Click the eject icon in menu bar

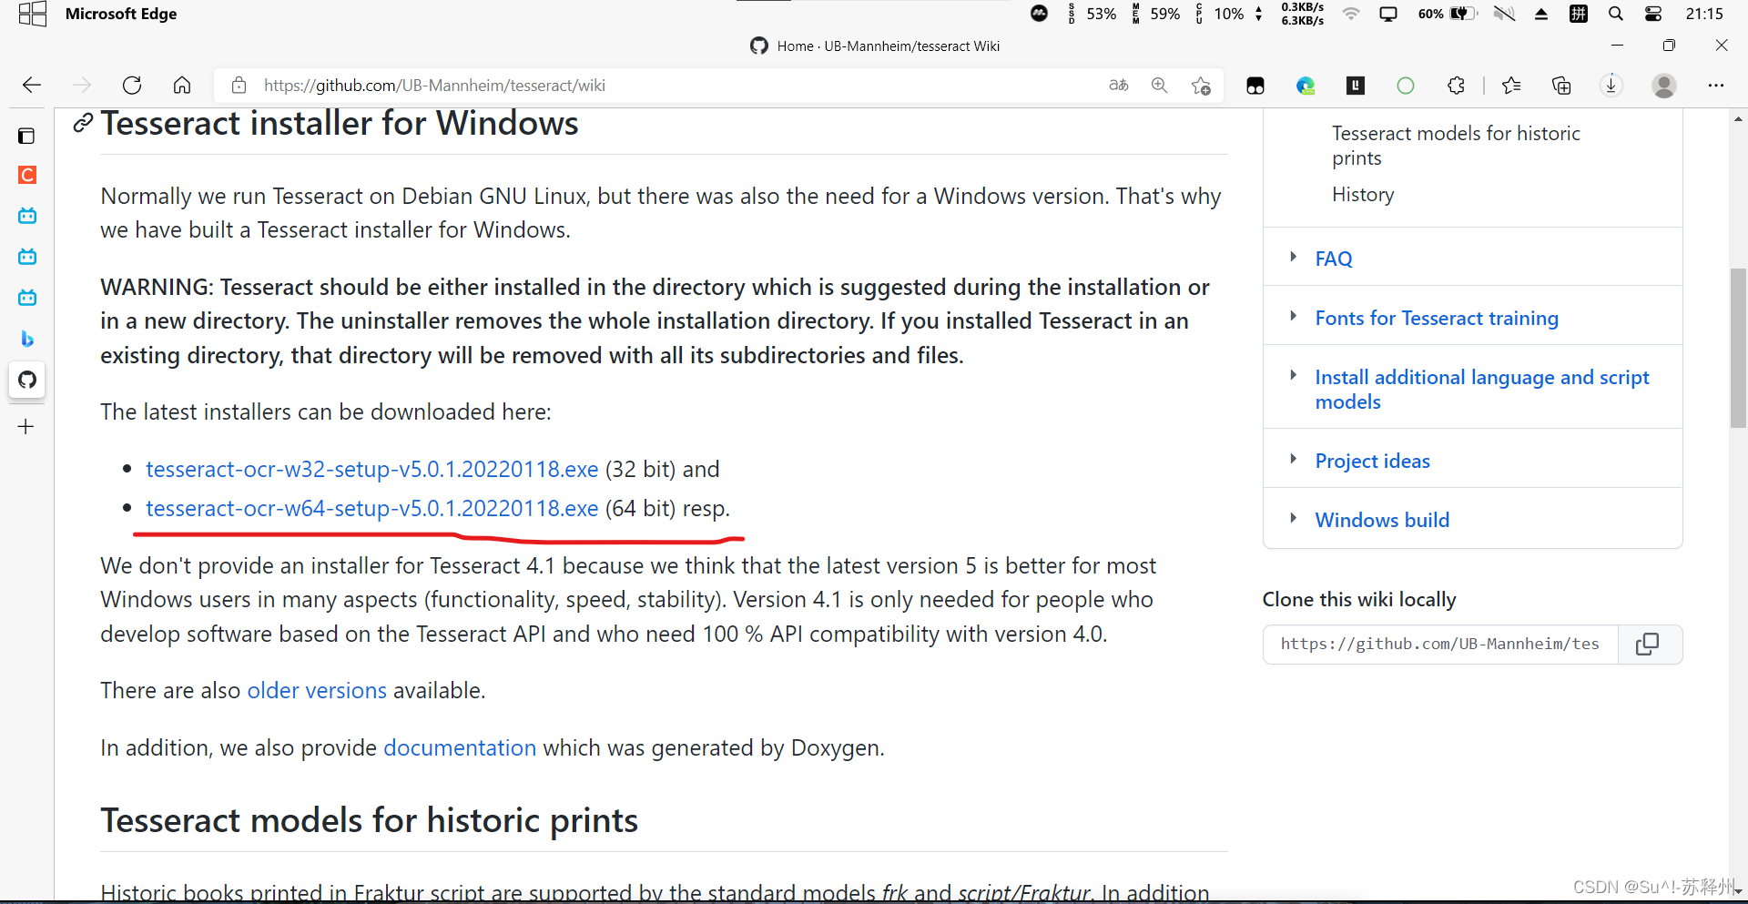pyautogui.click(x=1541, y=14)
